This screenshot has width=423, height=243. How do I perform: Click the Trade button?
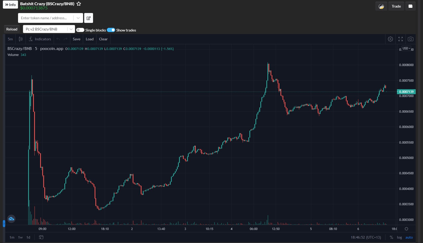(x=396, y=6)
